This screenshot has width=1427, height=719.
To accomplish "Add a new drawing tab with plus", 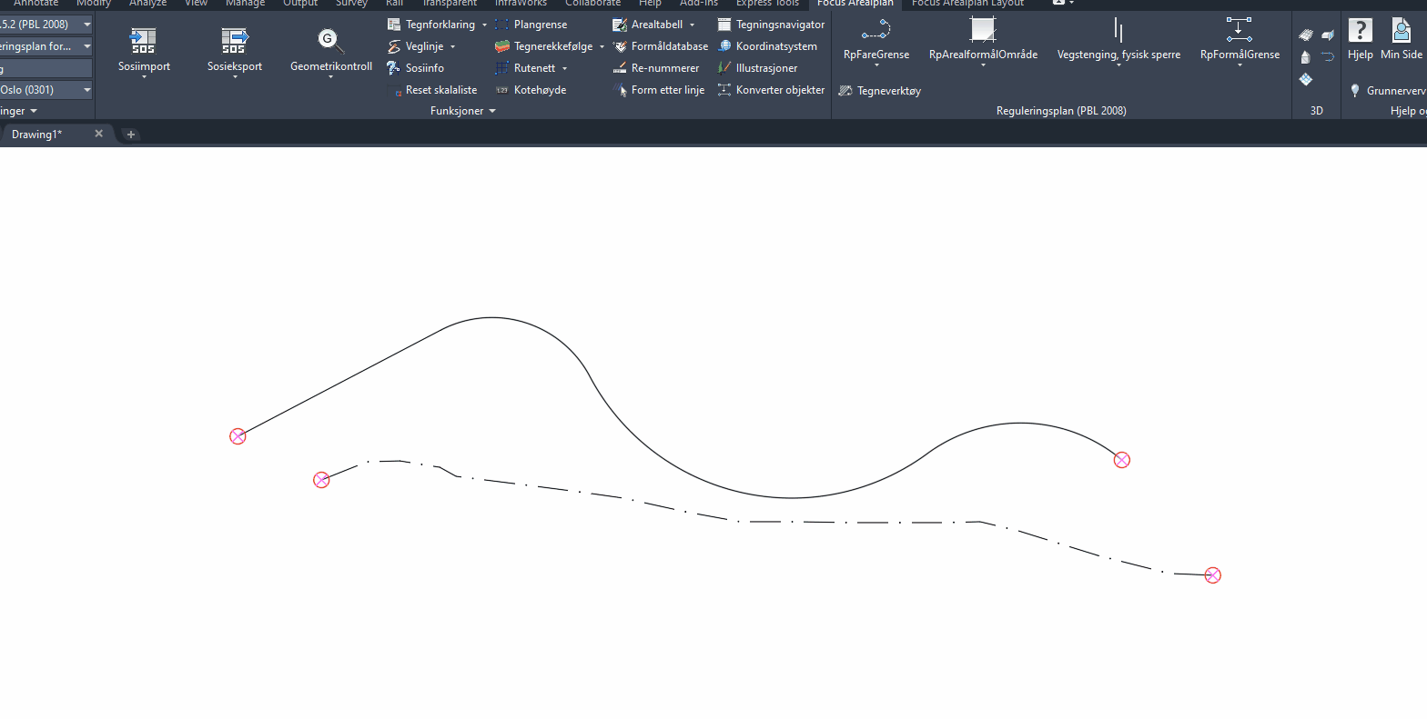I will (x=130, y=135).
